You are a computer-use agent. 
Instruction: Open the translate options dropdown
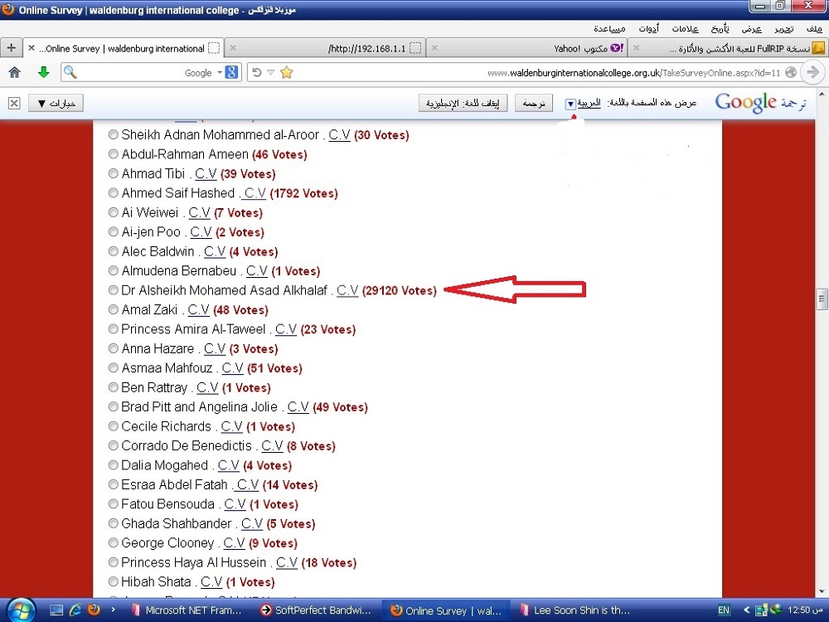coord(56,104)
